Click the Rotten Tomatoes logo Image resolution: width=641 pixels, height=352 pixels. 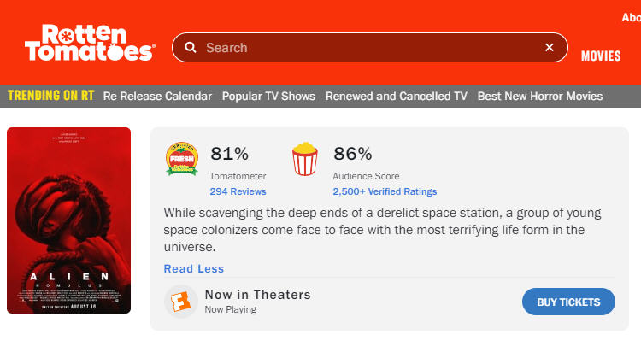(90, 43)
